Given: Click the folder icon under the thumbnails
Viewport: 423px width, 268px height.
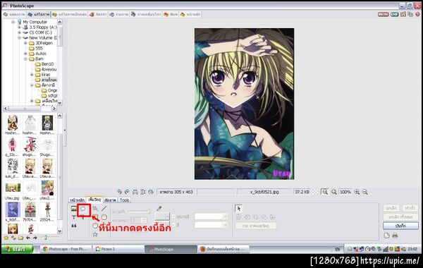Looking at the screenshot, I should [x=20, y=238].
